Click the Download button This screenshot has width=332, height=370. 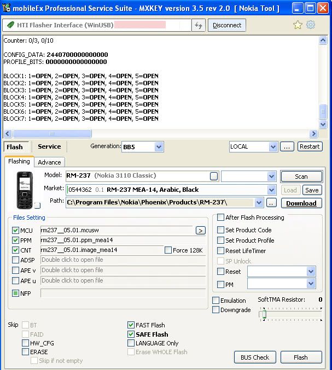pyautogui.click(x=301, y=203)
